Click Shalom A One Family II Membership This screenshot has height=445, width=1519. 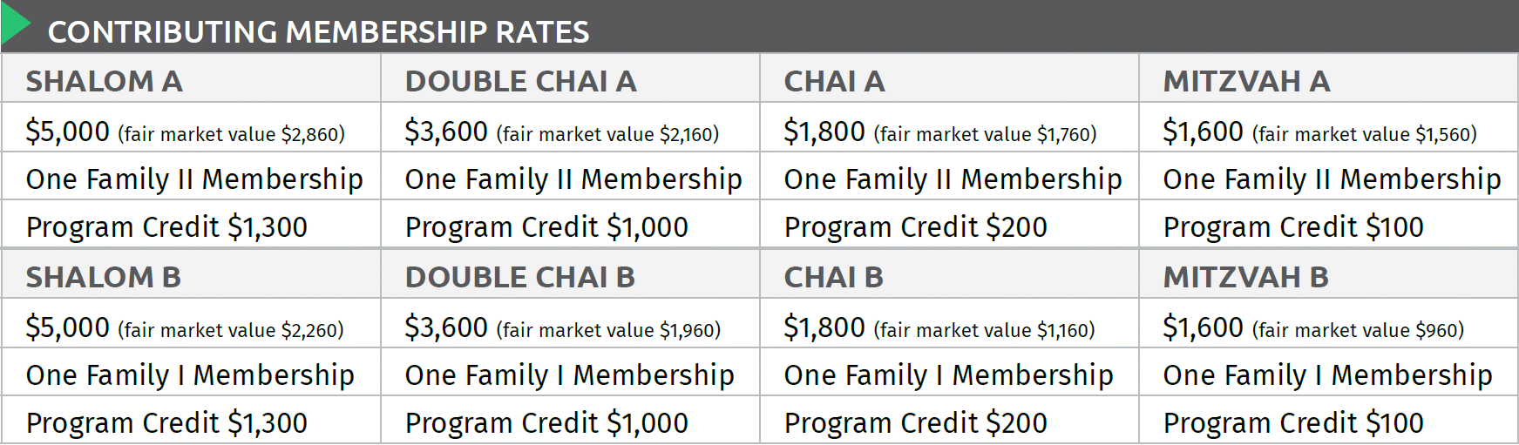tap(194, 179)
